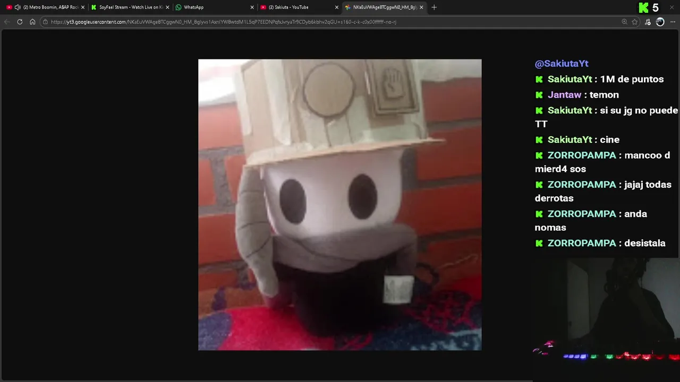Bookmark this page with the star icon
680x382 pixels.
(634, 22)
